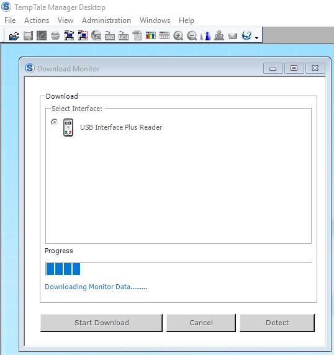Open the File menu
The image size is (334, 355).
click(x=10, y=20)
